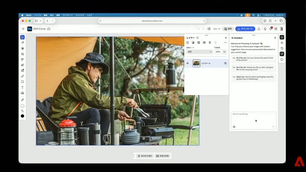Open the hamburger menu beside the Ps logo
The image size is (306, 172).
coord(23,29)
